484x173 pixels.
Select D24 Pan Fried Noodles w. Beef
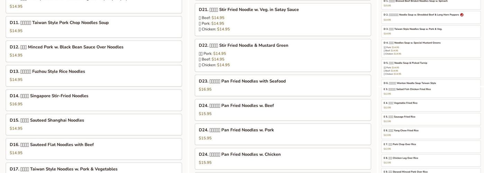point(236,106)
